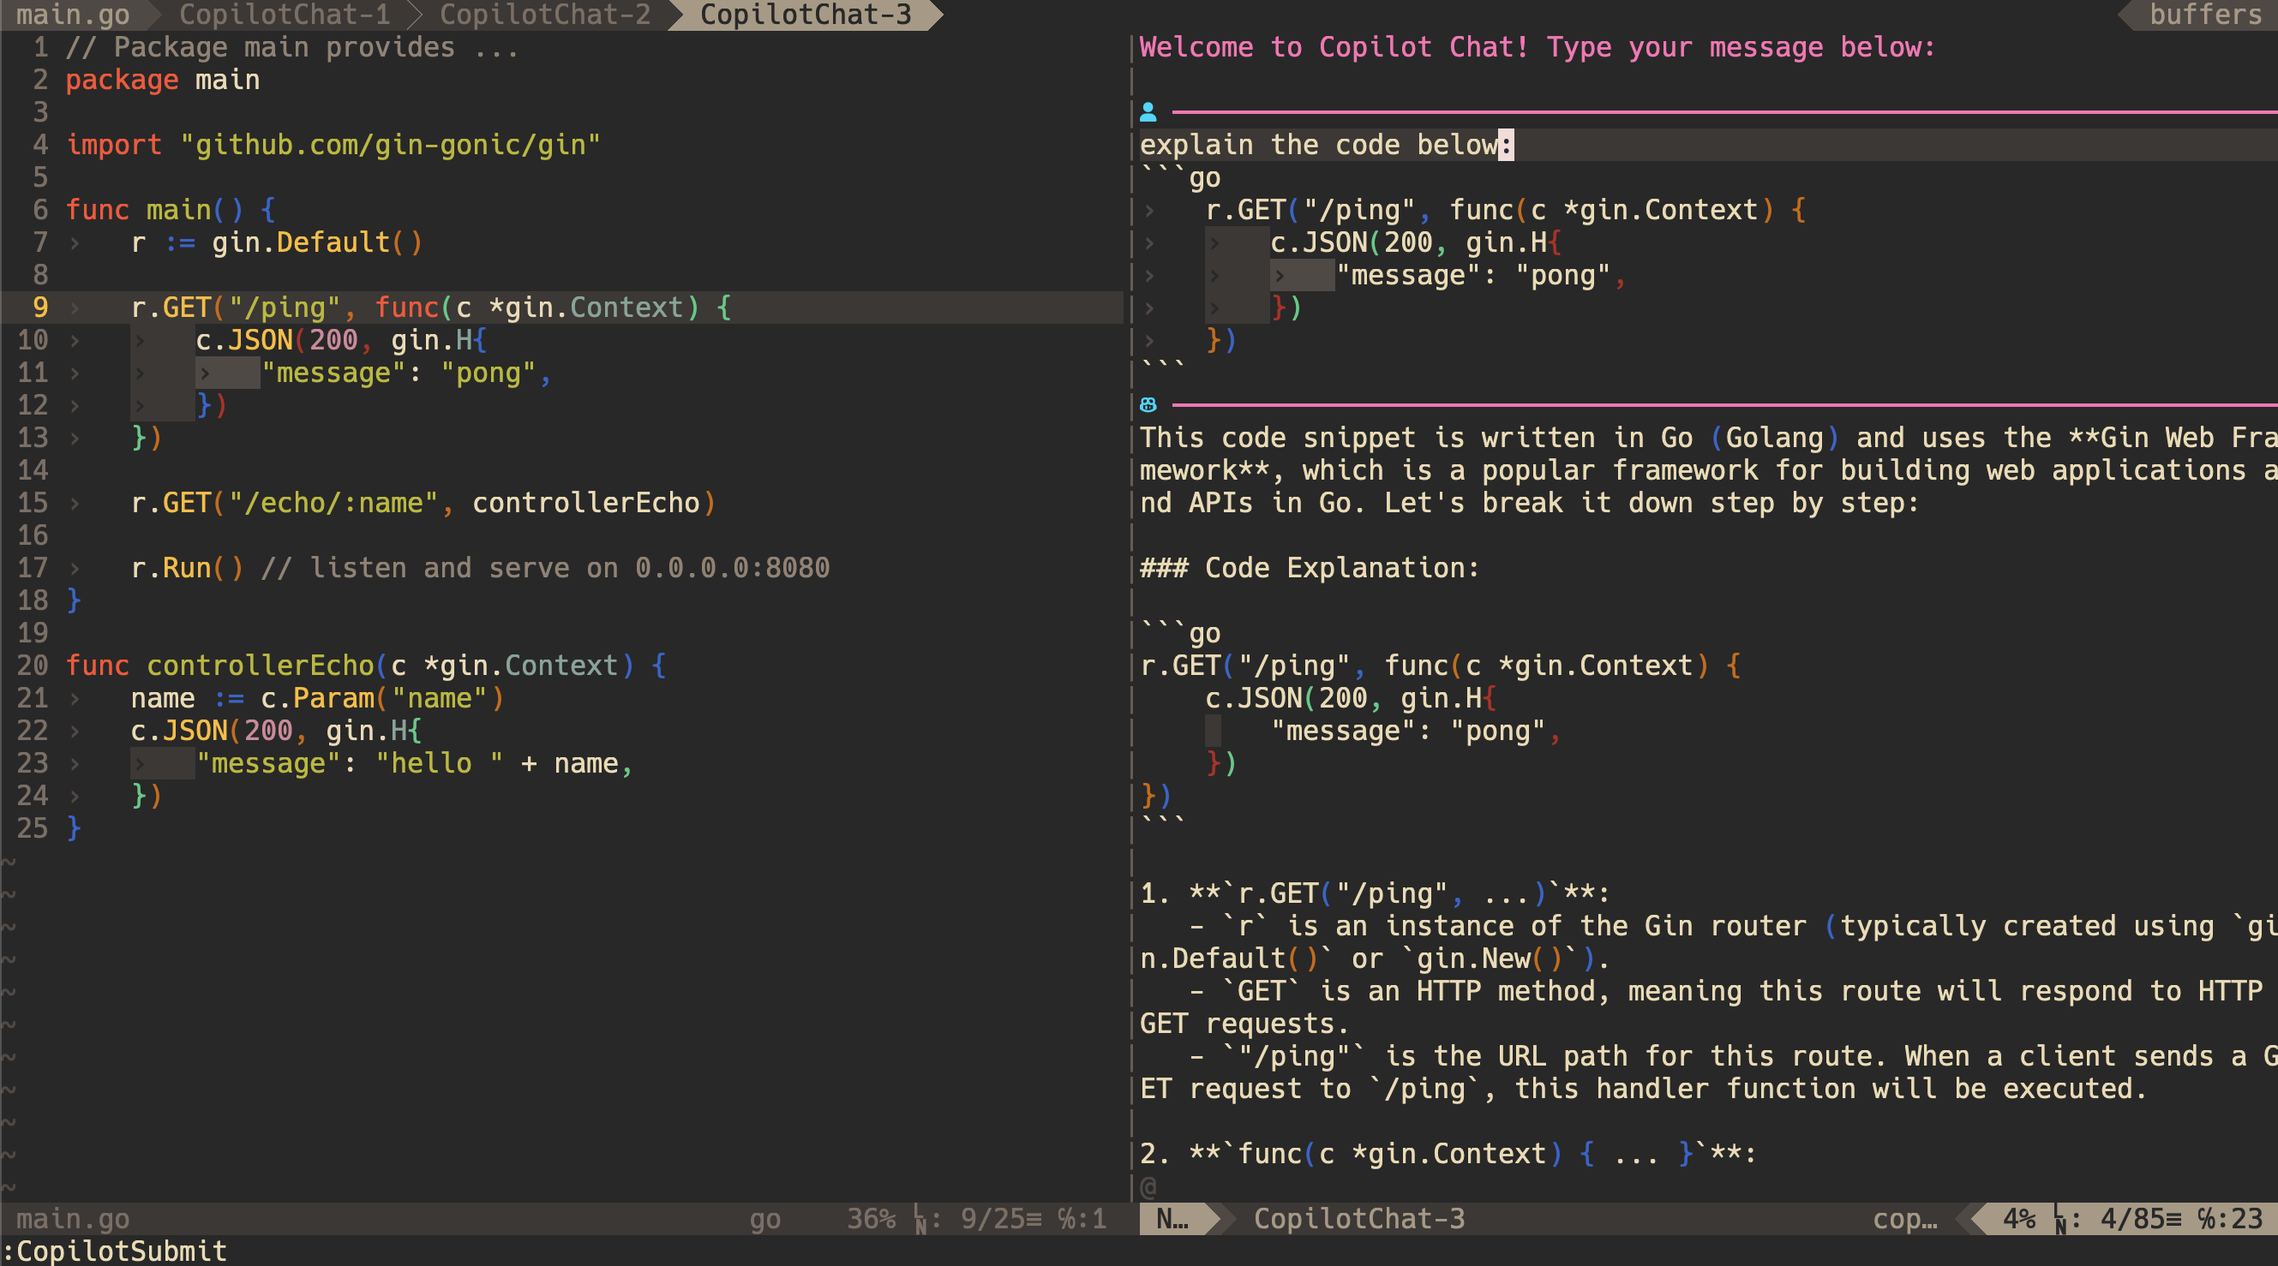The height and width of the screenshot is (1266, 2278).
Task: Select the CopilotChat-3 tab
Action: click(805, 15)
